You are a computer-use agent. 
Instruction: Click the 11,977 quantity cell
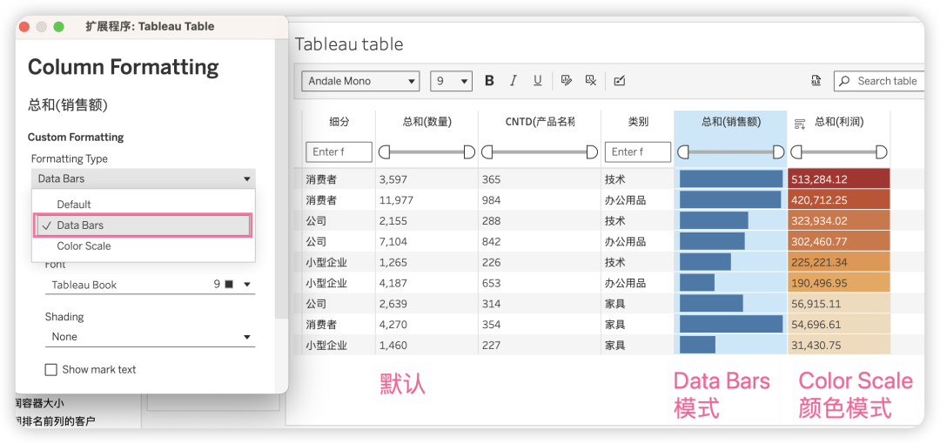(426, 200)
